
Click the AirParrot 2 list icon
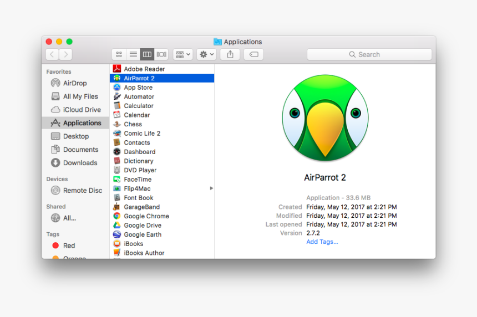(117, 78)
